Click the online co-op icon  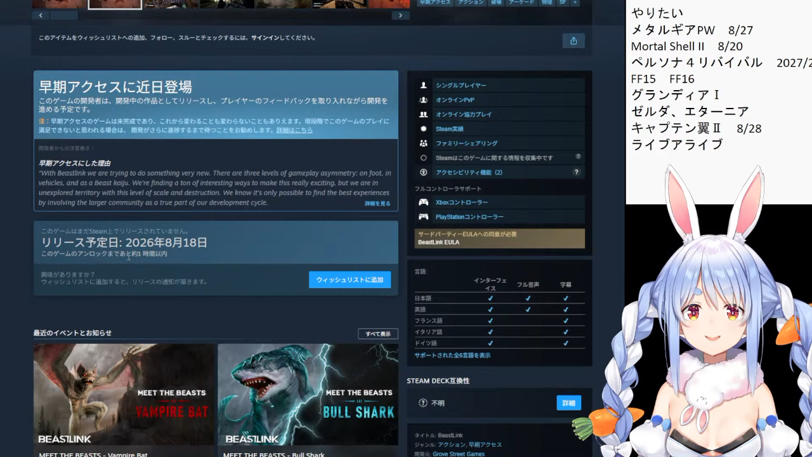tap(424, 114)
